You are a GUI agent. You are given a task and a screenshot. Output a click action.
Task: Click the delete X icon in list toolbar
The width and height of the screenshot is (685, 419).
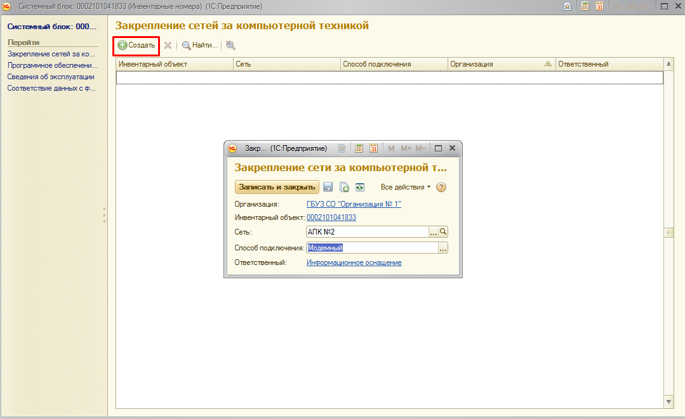coord(168,46)
